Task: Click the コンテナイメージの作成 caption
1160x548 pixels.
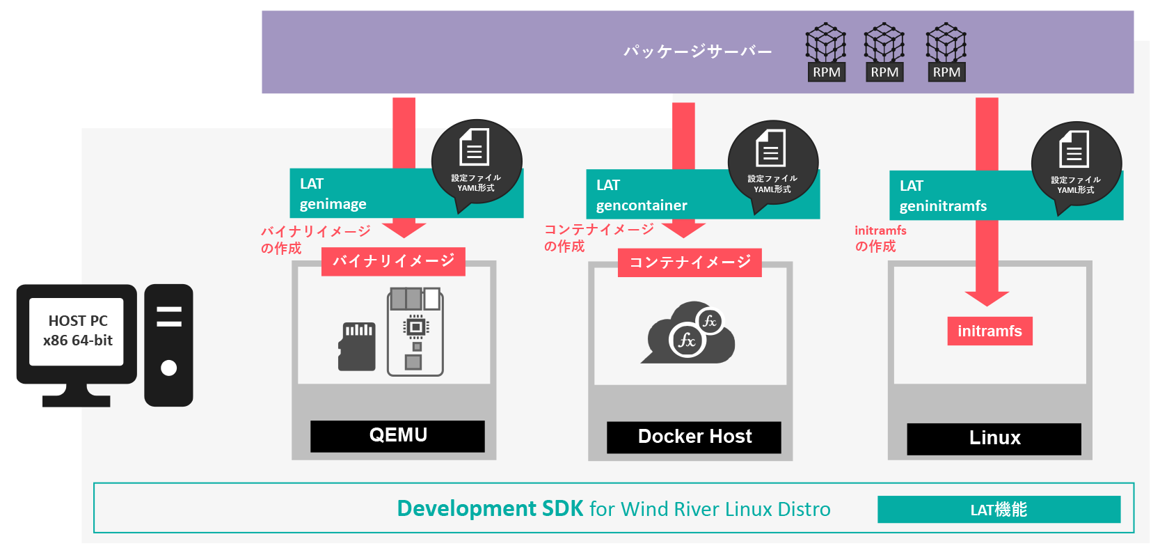Action: pyautogui.click(x=598, y=237)
